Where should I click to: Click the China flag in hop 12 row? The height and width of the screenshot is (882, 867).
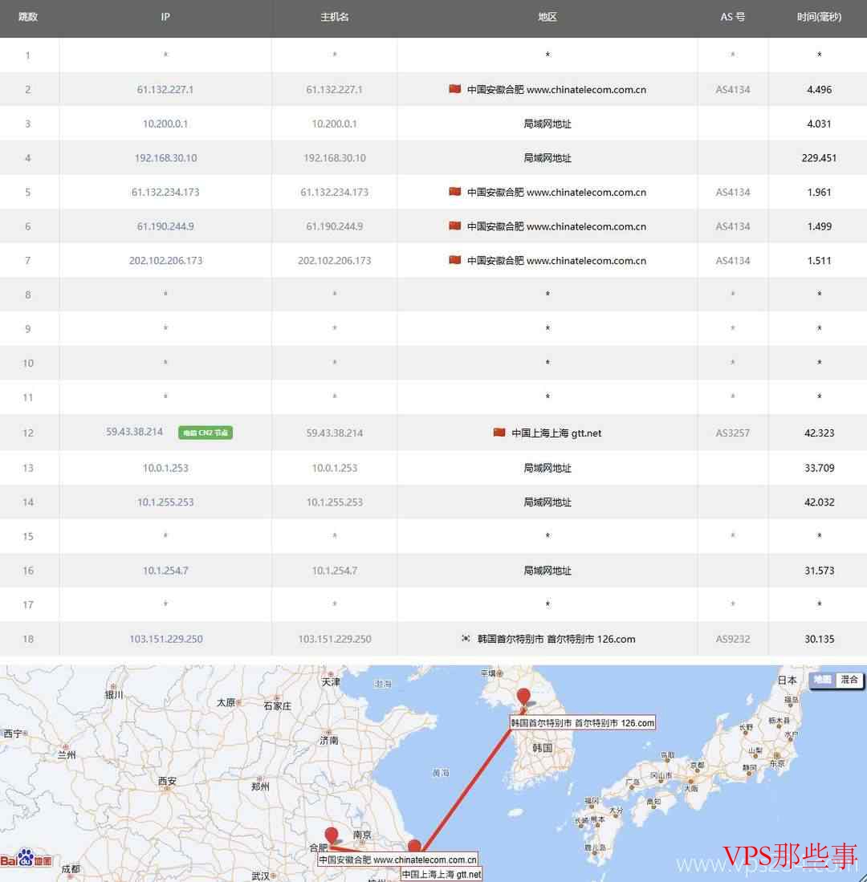coord(499,432)
